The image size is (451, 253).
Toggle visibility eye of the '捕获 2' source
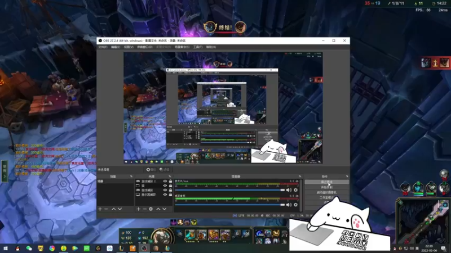(165, 181)
